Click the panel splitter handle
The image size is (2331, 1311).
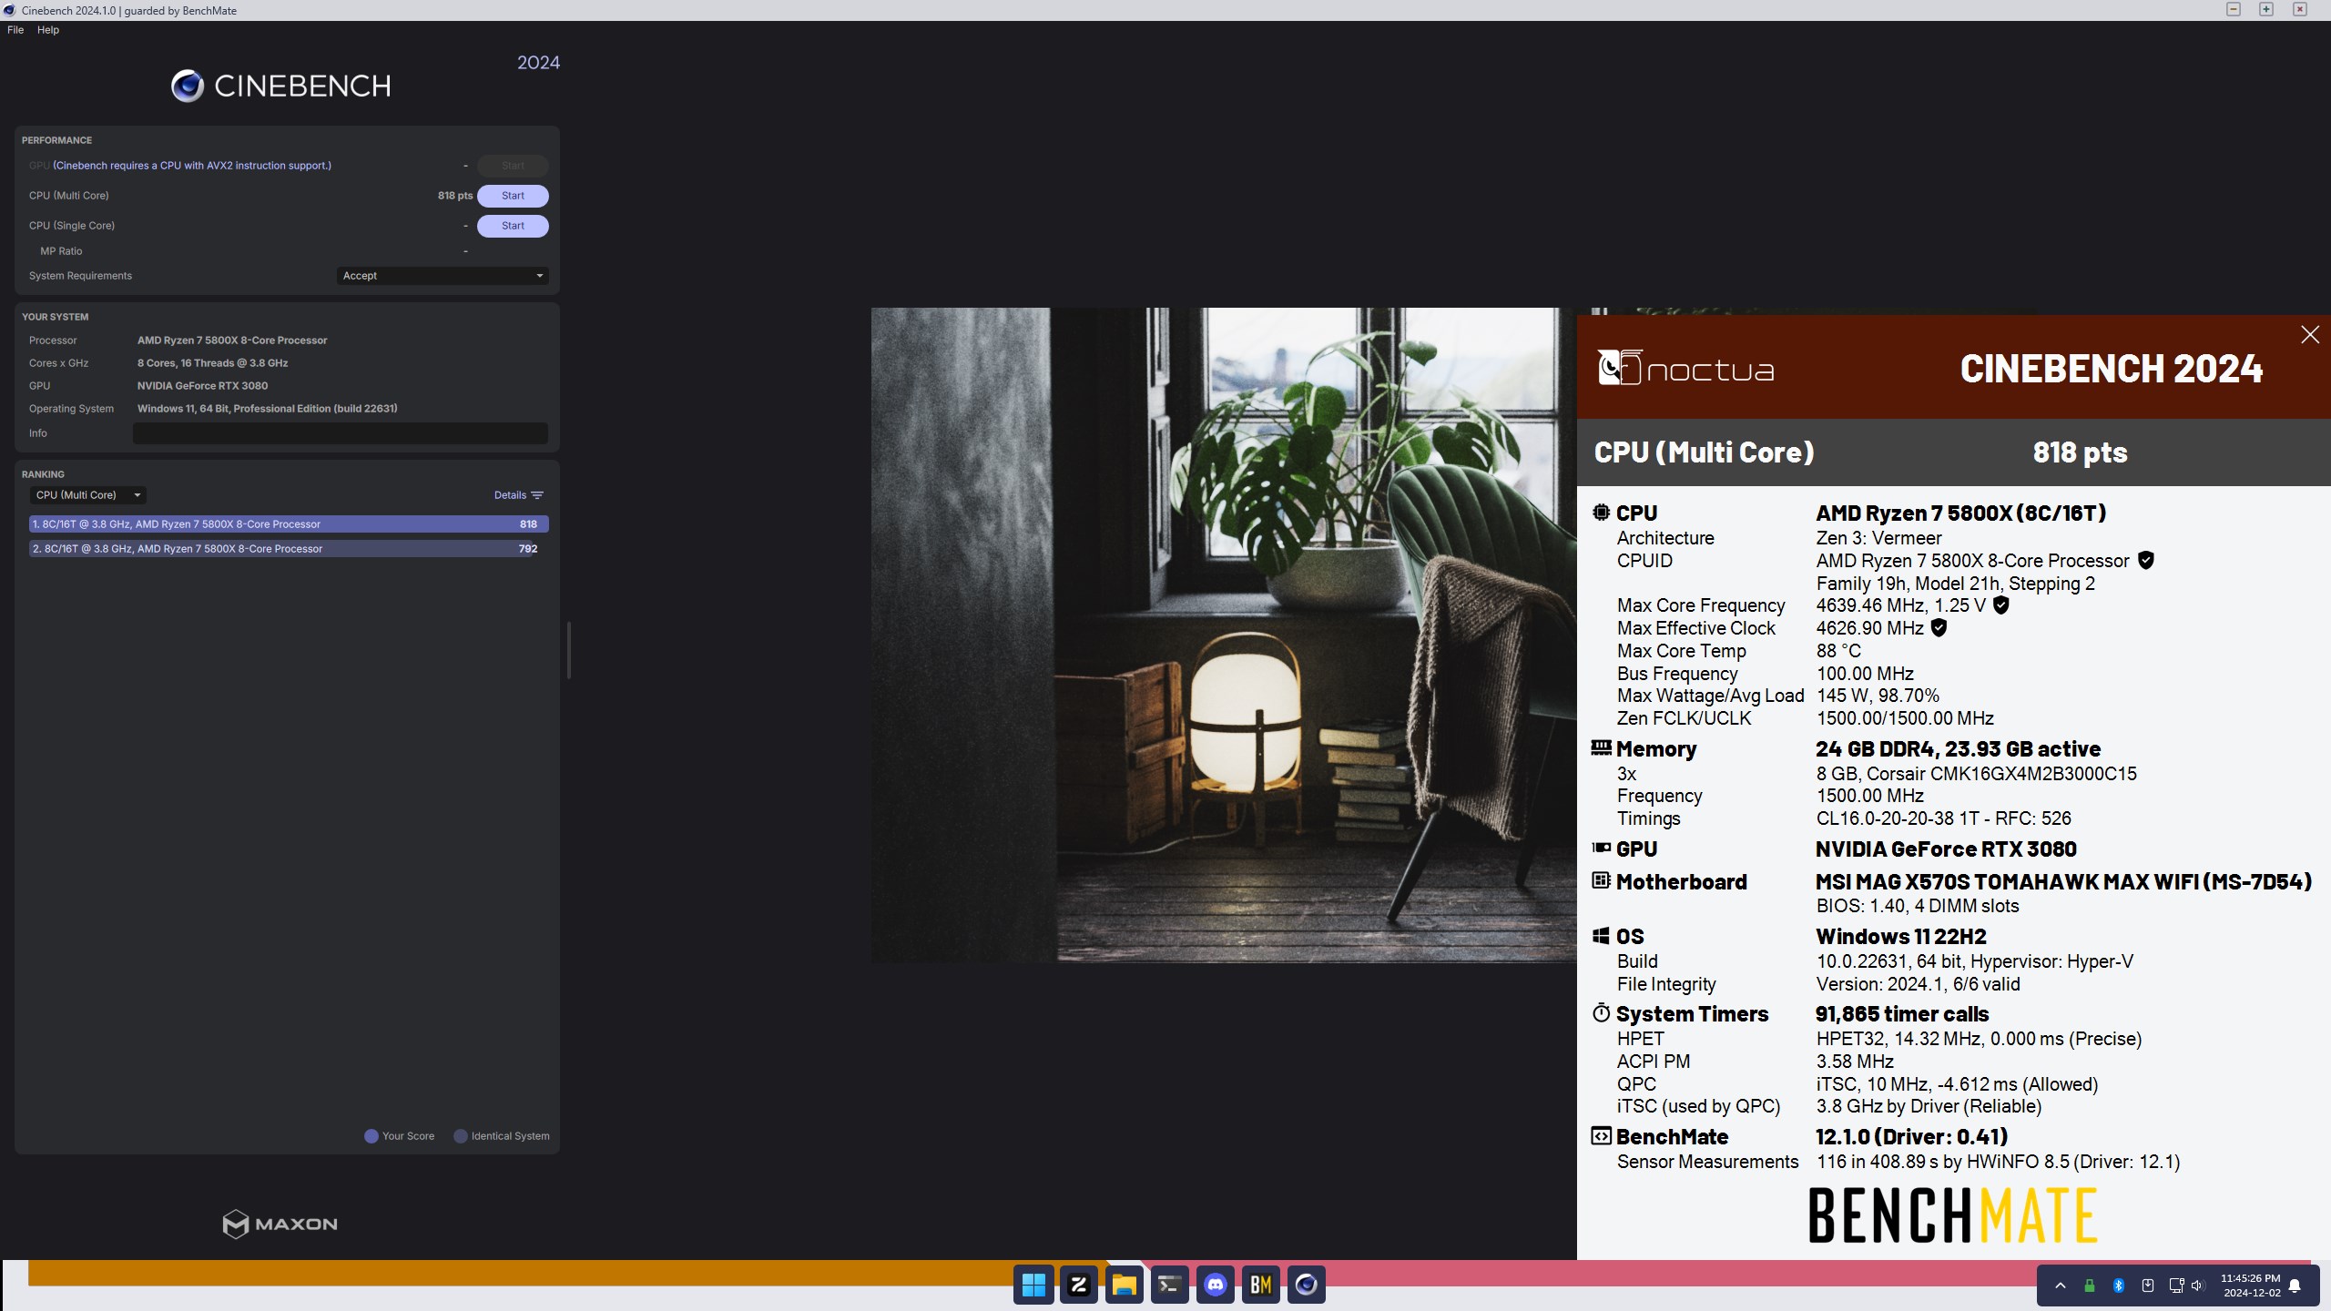pos(569,650)
